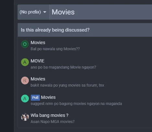Click the pink R user avatar

tap(25, 80)
